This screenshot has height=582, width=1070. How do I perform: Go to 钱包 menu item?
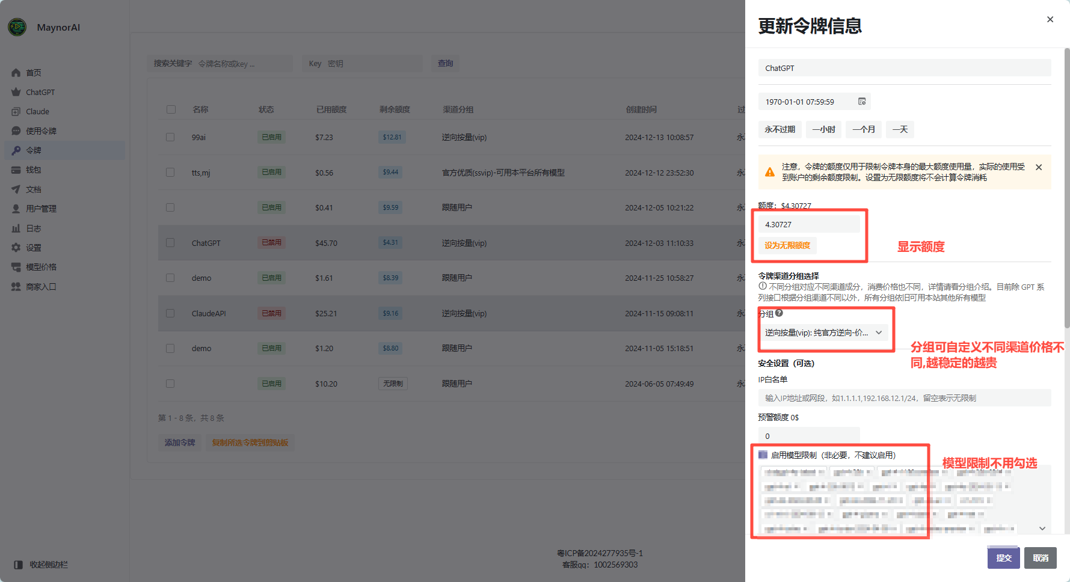tap(64, 170)
